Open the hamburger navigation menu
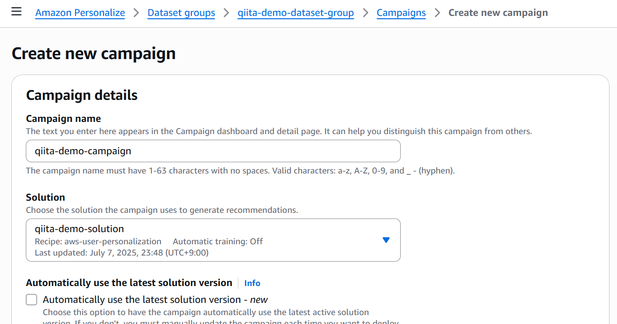 (x=16, y=12)
